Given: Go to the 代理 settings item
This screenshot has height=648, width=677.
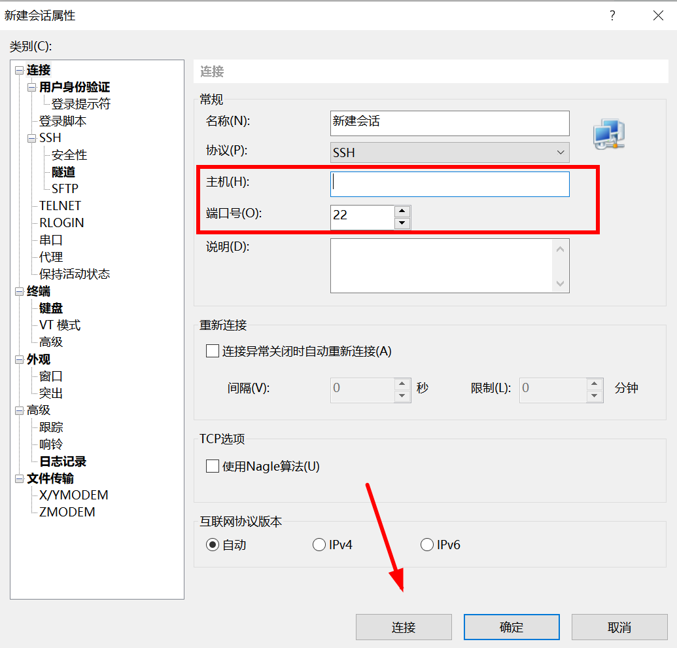Looking at the screenshot, I should point(51,257).
